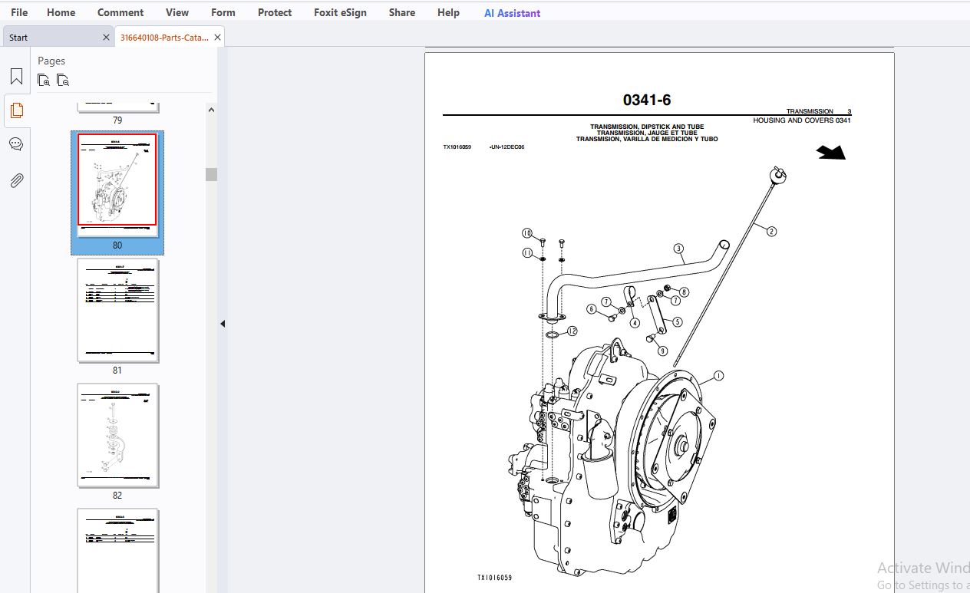Click part callout number 9
The height and width of the screenshot is (593, 970).
(x=662, y=351)
